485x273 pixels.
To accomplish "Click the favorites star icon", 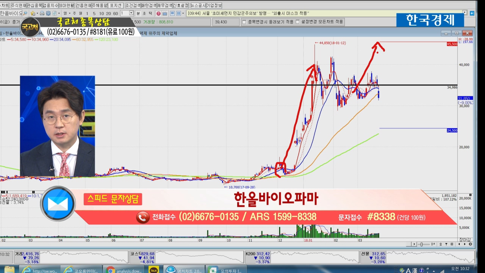I will (x=33, y=13).
